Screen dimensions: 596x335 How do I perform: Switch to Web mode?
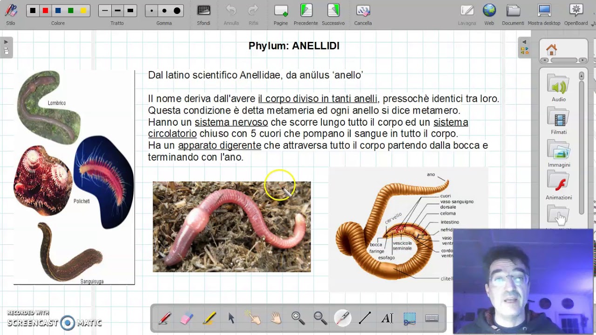click(489, 14)
